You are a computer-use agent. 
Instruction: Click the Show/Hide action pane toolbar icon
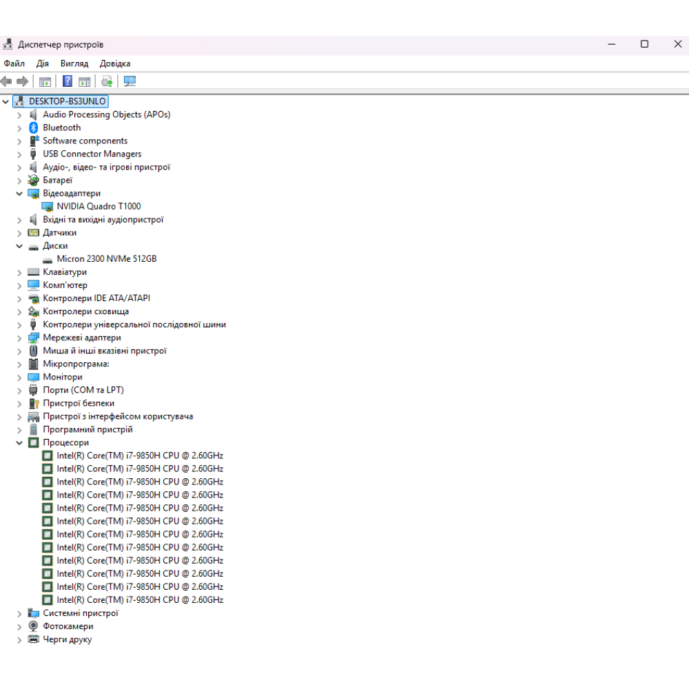click(84, 81)
